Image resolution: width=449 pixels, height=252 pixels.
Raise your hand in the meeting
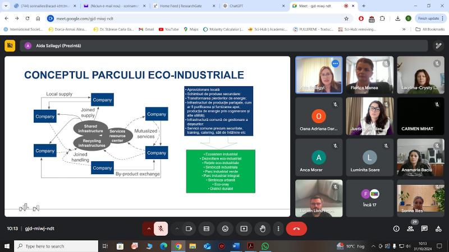point(262,228)
